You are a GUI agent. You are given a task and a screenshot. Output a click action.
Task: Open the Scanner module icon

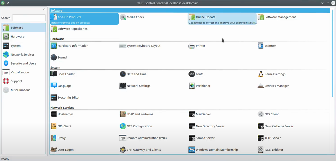pyautogui.click(x=261, y=46)
